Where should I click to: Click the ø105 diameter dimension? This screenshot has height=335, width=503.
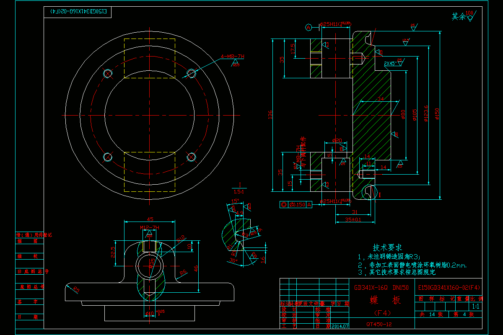coord(415,114)
